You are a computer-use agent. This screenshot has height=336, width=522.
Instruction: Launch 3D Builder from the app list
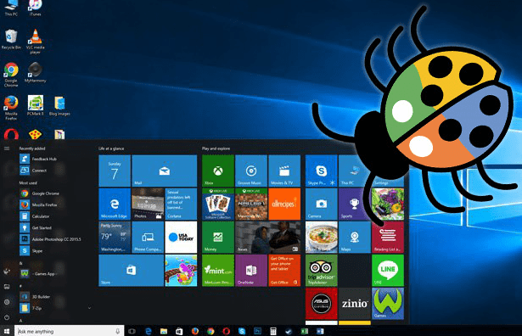coord(35,297)
